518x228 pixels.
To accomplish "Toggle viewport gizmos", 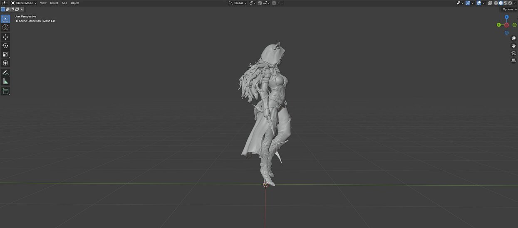I will (x=468, y=3).
